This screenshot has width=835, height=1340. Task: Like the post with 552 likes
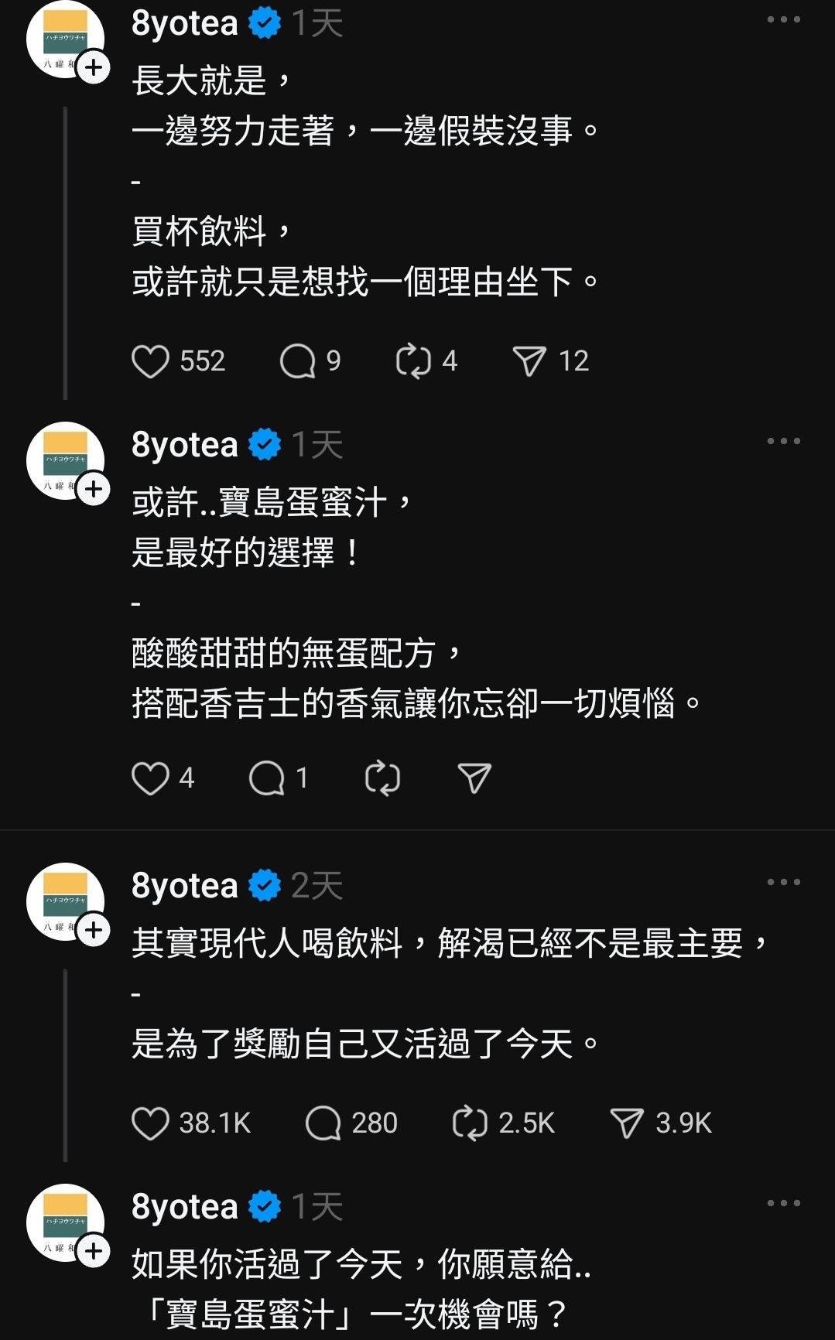(x=150, y=361)
